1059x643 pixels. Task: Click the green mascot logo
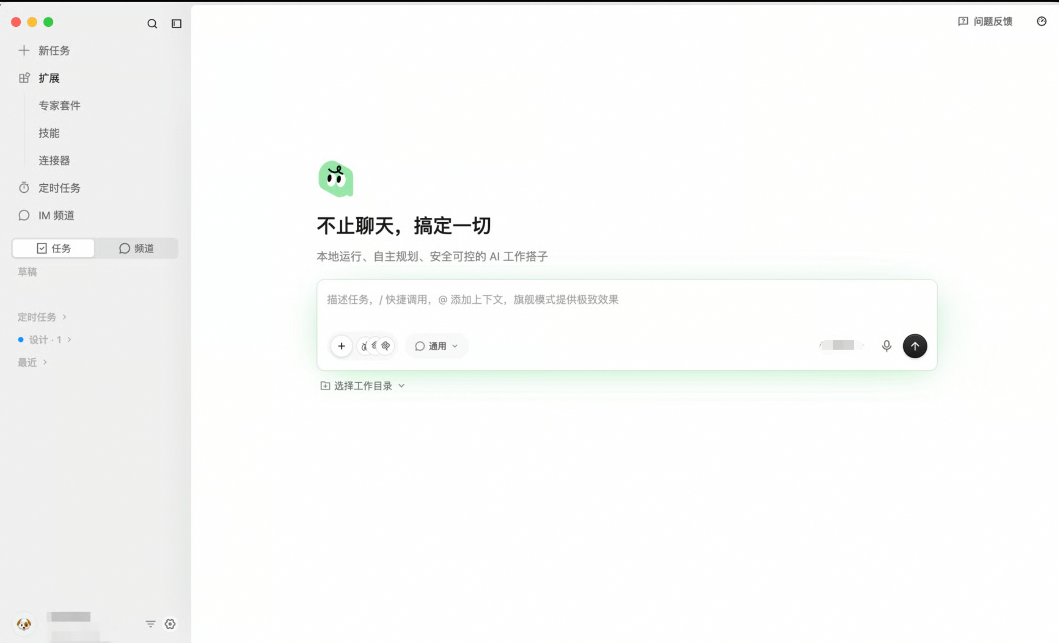click(336, 179)
